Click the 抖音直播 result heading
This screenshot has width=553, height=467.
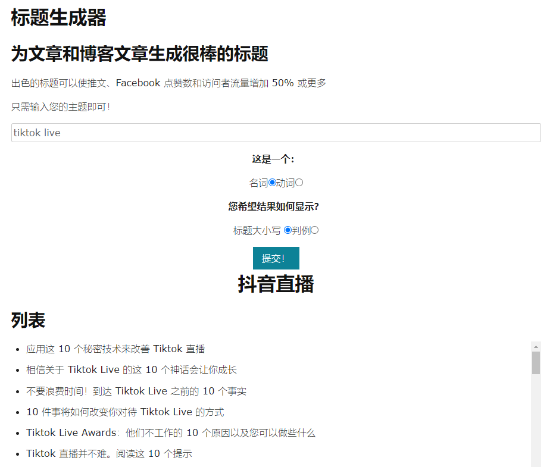(276, 284)
